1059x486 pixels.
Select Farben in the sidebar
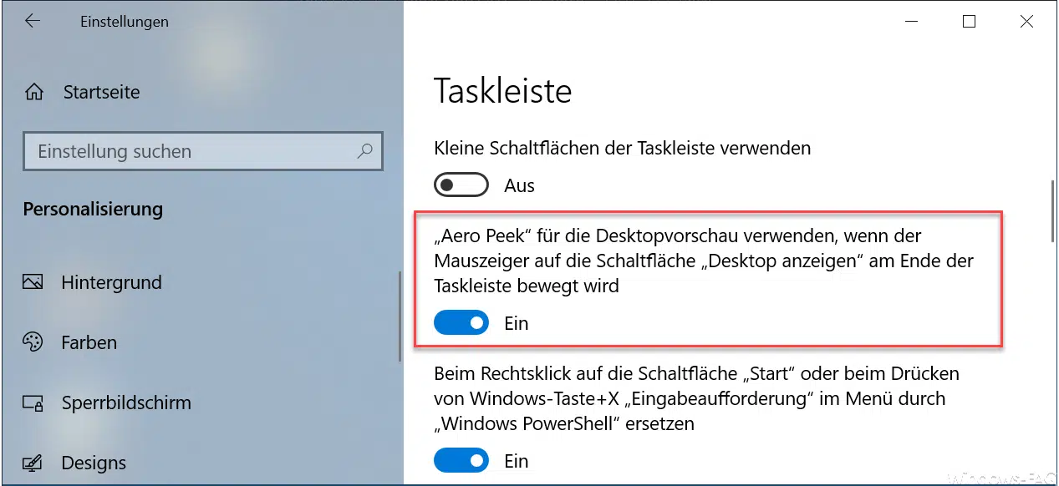[x=89, y=342]
